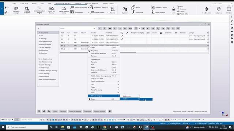Switch to the STEEL ribbon tab
The height and width of the screenshot is (131, 234).
click(14, 4)
